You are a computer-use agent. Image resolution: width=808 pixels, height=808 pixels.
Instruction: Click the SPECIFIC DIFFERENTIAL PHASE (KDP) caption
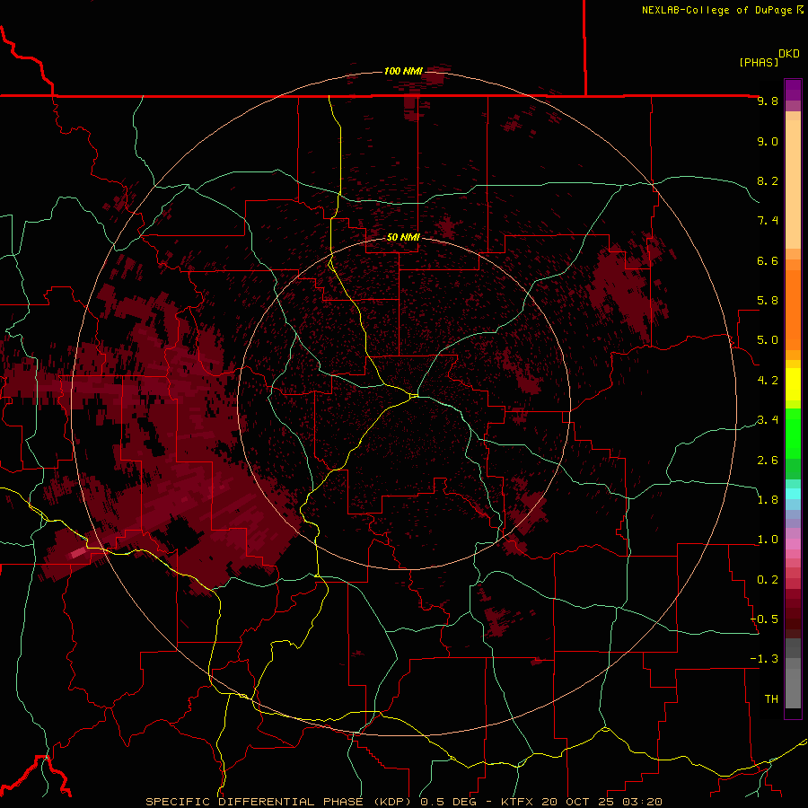(280, 802)
